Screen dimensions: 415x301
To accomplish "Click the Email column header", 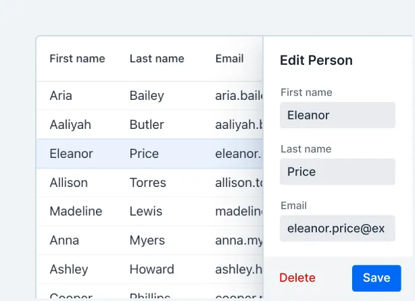I will 230,59.
